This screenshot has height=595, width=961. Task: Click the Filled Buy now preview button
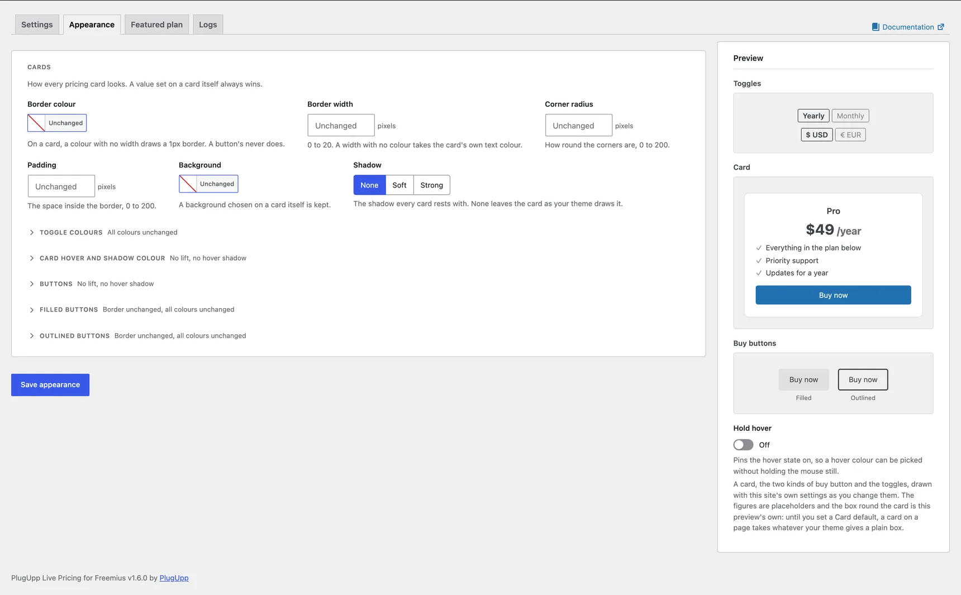pos(803,380)
